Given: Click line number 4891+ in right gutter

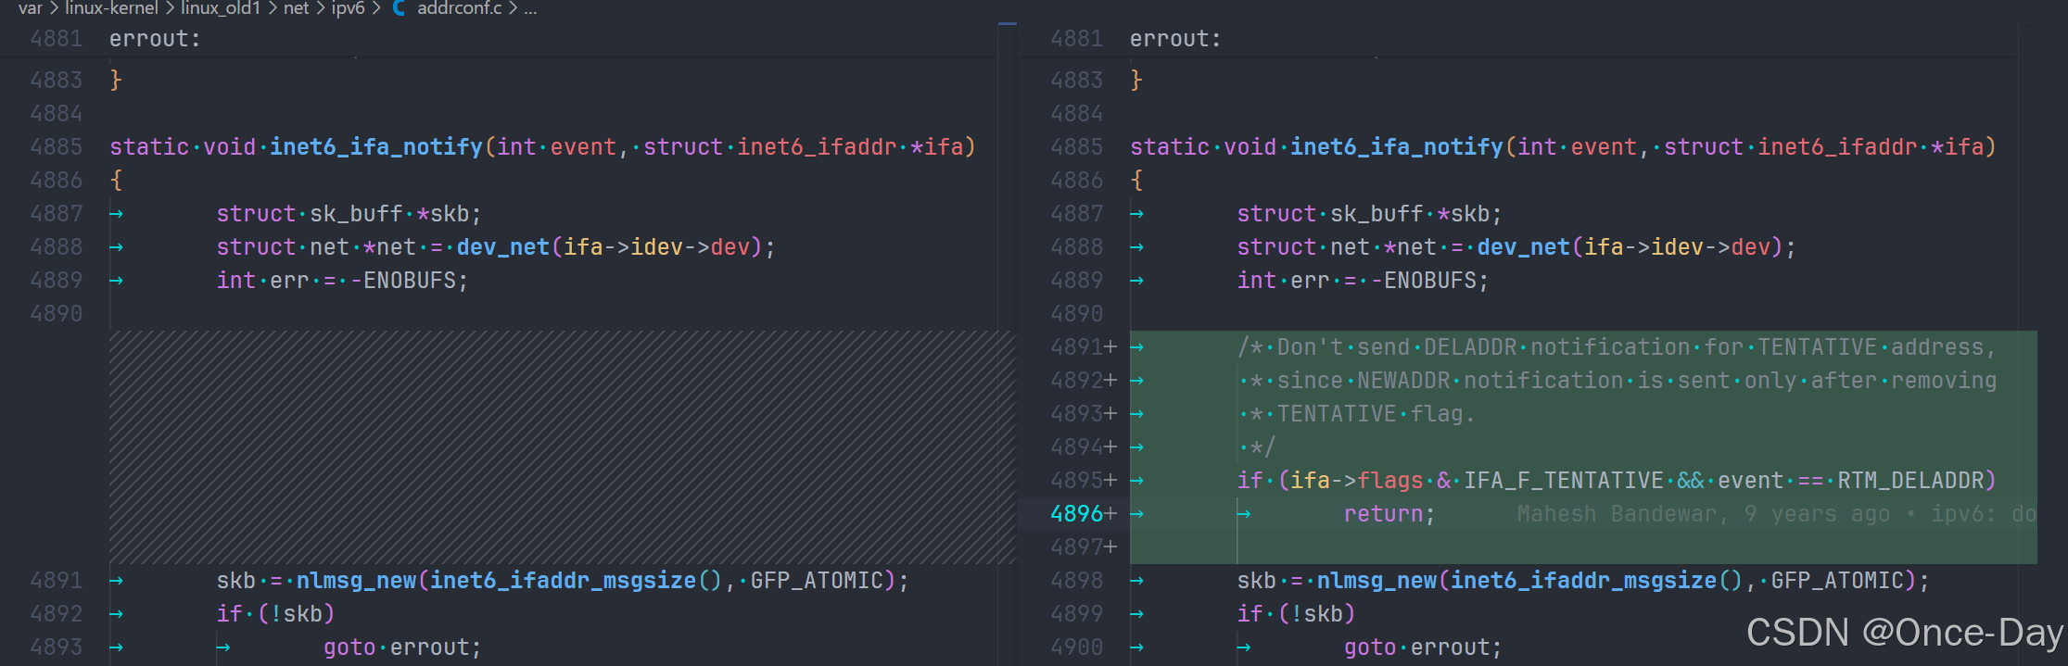Looking at the screenshot, I should (1084, 347).
